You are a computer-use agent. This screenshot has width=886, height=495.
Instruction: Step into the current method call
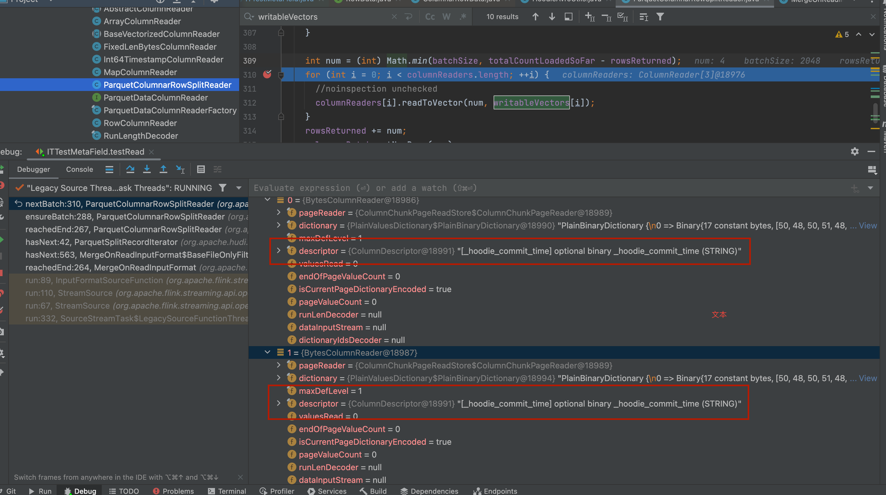click(x=147, y=169)
